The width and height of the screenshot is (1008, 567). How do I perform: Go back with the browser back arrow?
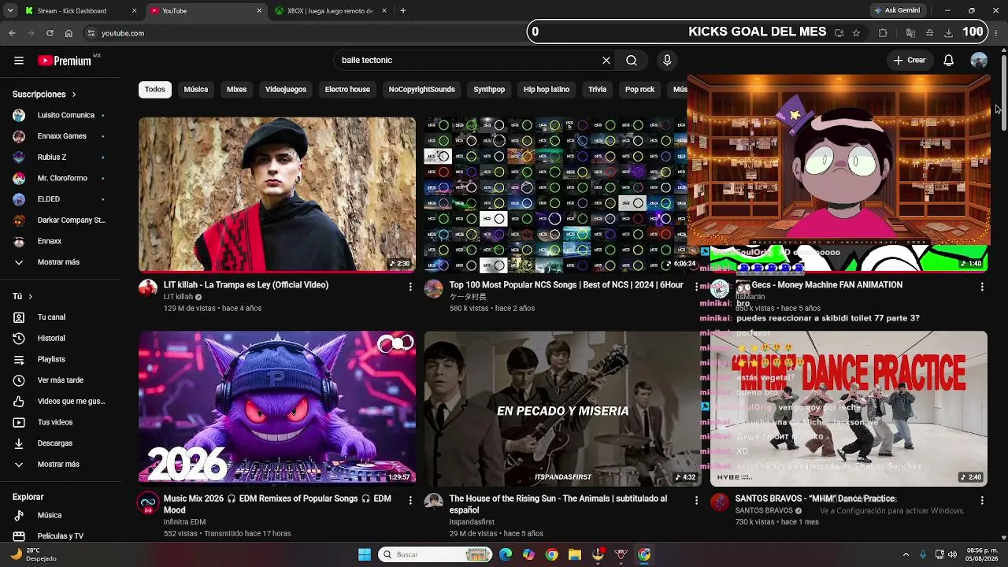pyautogui.click(x=12, y=33)
